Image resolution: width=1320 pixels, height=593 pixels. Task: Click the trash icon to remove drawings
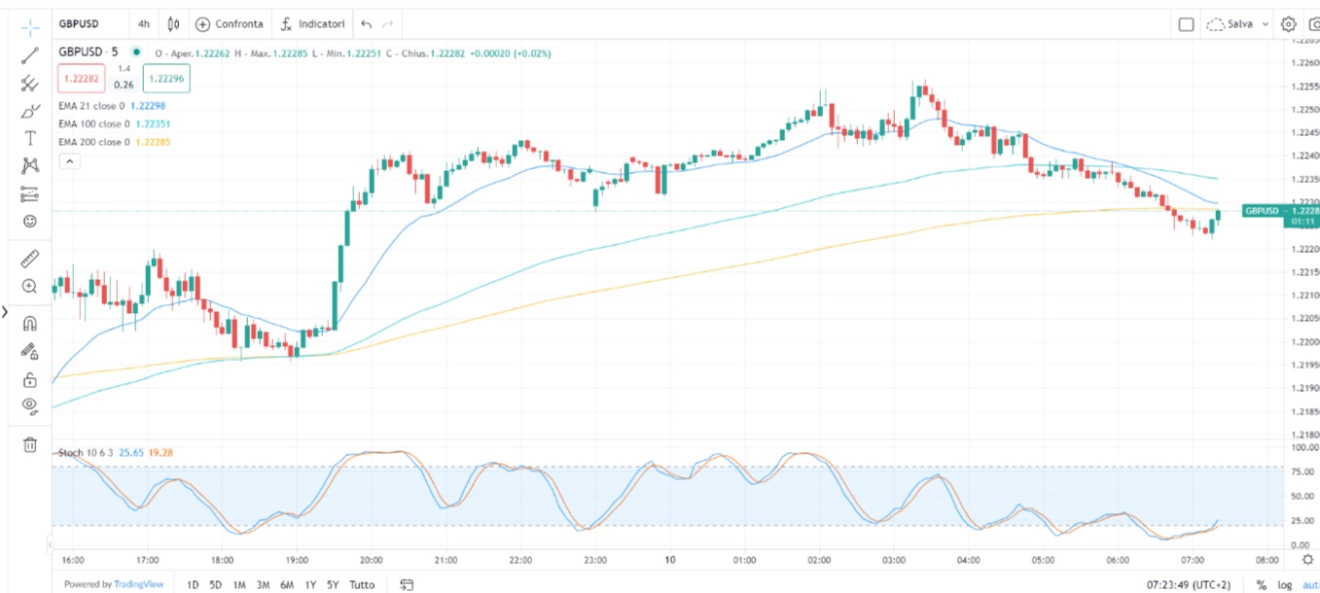pyautogui.click(x=30, y=444)
